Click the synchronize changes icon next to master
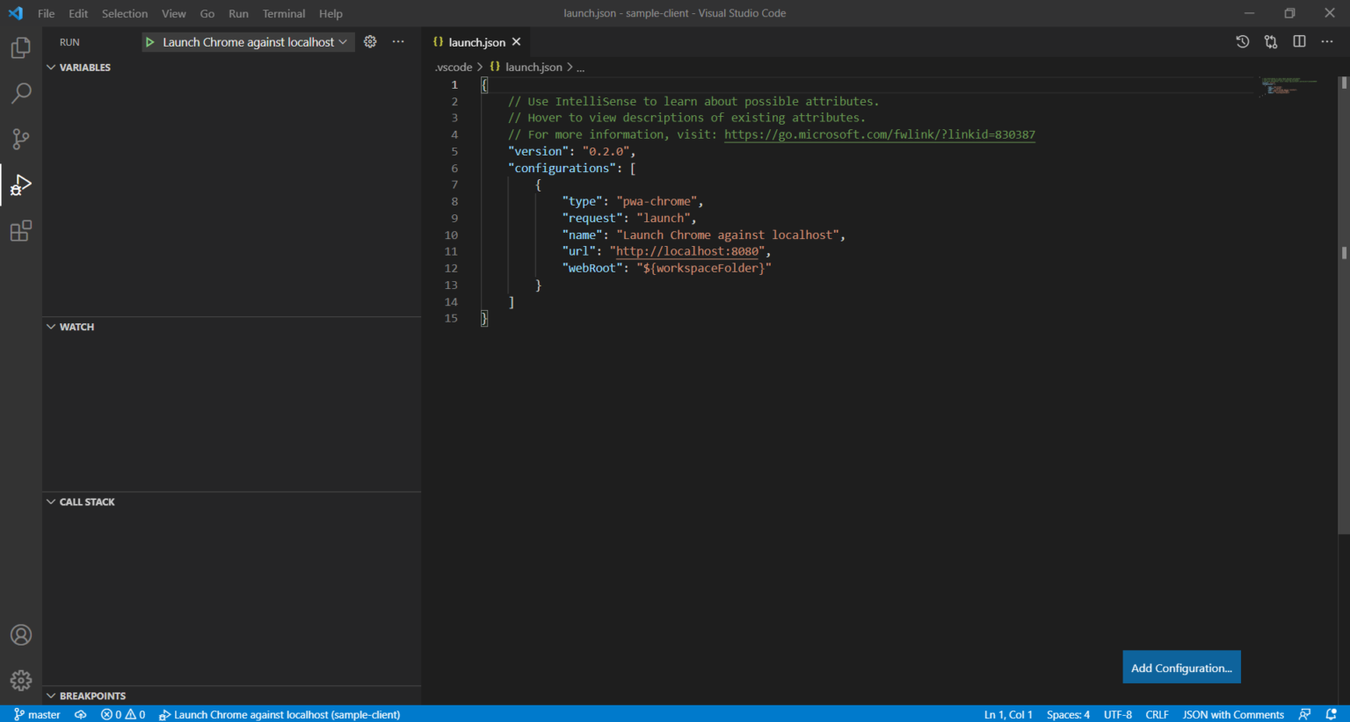 (x=80, y=714)
